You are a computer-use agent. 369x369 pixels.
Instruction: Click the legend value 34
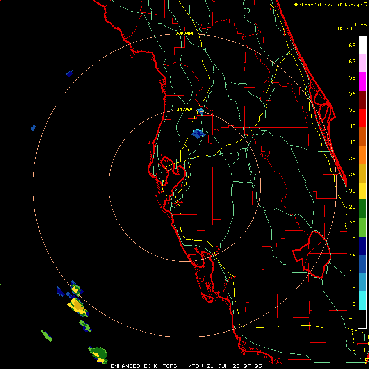(x=352, y=175)
